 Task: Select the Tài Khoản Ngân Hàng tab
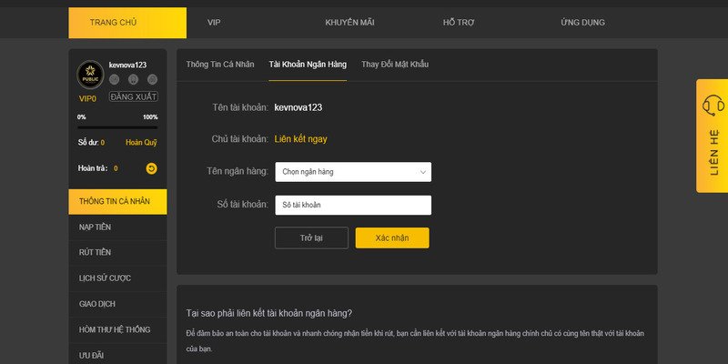coord(308,65)
